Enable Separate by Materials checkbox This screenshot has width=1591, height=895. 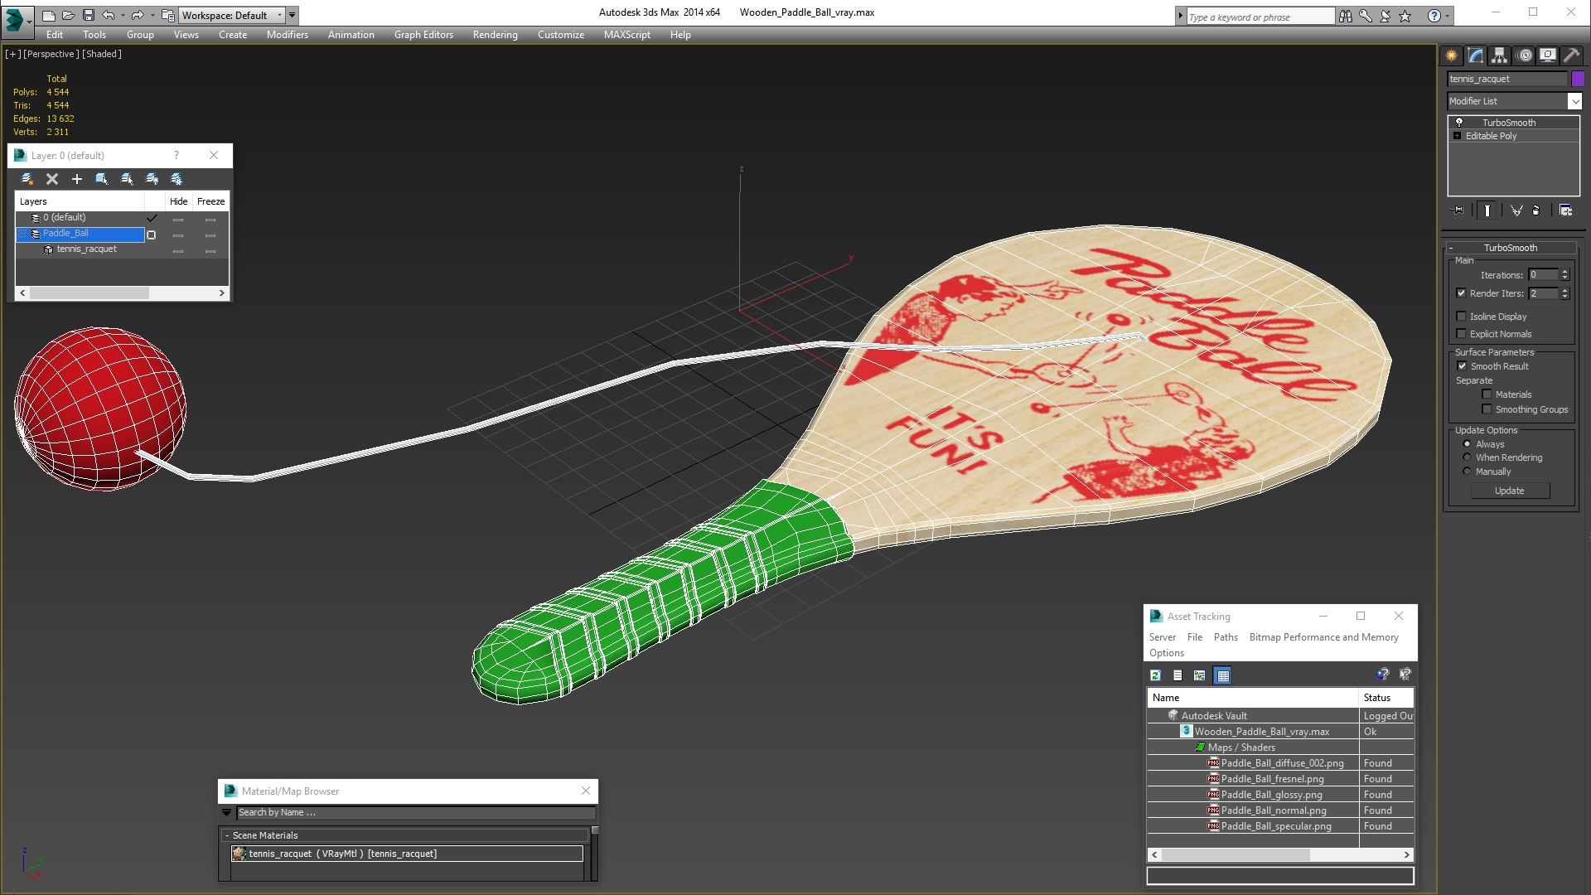(x=1487, y=394)
